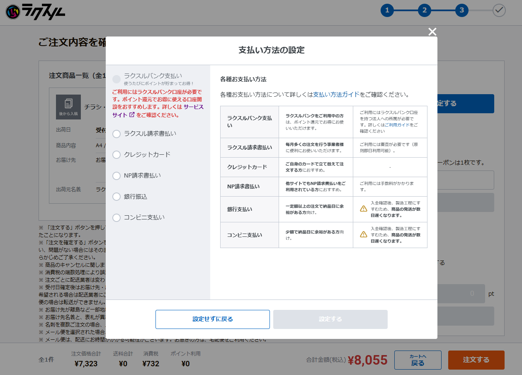Click 設定せずに戻る button
The image size is (522, 375).
pyautogui.click(x=213, y=319)
